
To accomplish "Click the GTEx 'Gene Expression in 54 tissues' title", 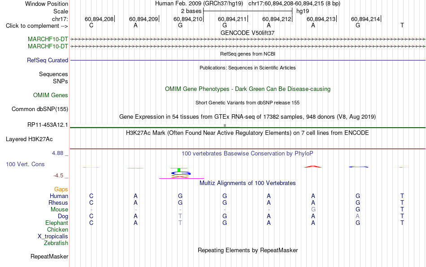I will click(248, 116).
